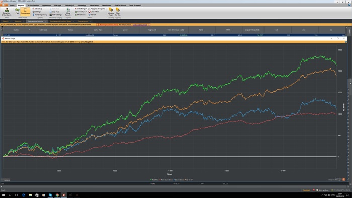Open the Game Type filter dropdown
Image resolution: width=352 pixels, height=198 pixels.
[81, 12]
